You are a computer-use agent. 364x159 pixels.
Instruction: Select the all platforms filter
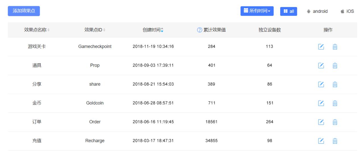point(289,11)
